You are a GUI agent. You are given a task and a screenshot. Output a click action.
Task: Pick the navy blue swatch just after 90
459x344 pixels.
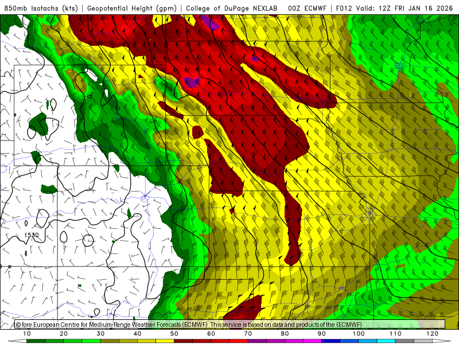(331, 341)
